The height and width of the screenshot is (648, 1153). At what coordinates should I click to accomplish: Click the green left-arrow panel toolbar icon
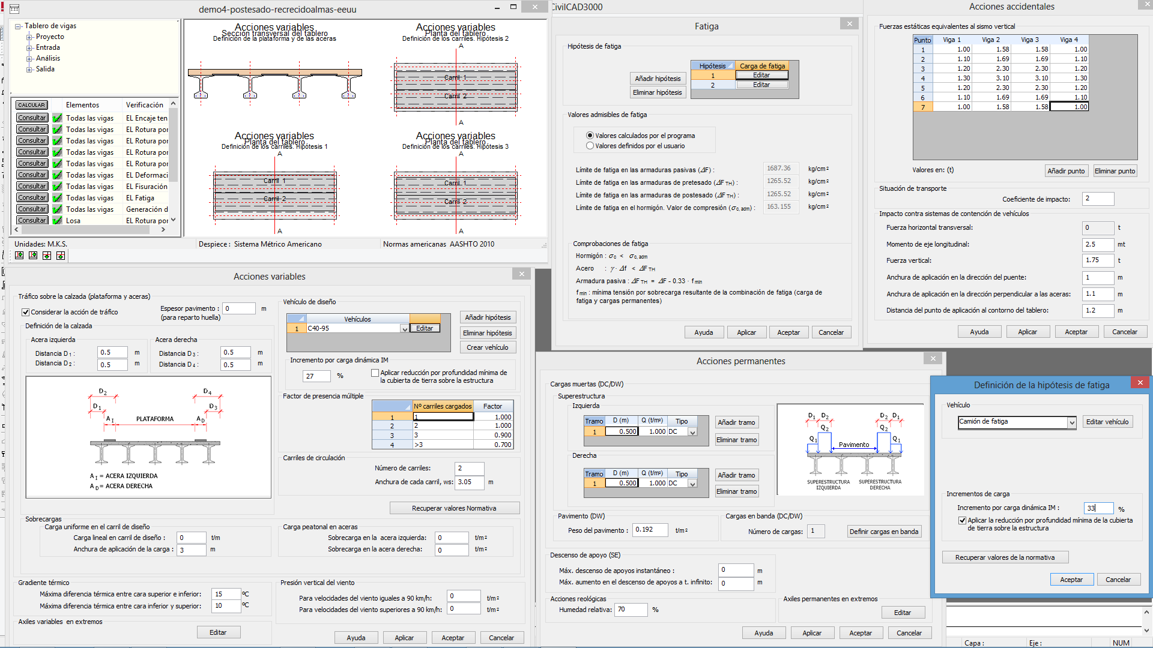point(33,256)
